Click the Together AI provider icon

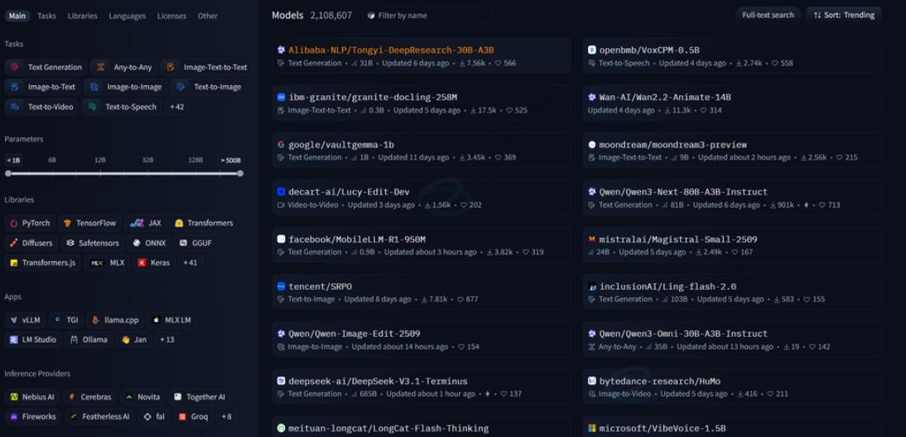tap(178, 397)
